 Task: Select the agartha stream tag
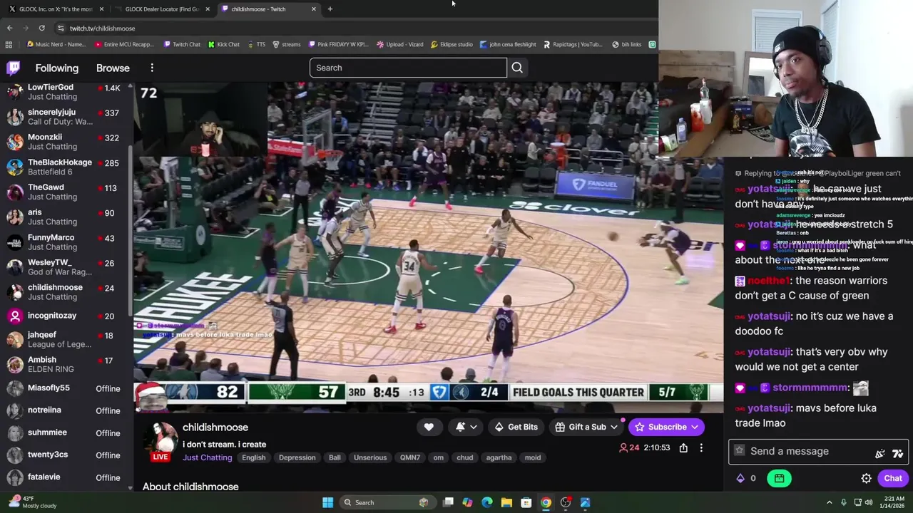[x=499, y=457]
